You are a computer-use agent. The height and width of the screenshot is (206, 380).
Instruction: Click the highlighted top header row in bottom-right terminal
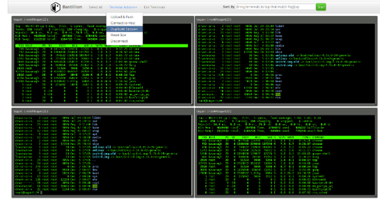tap(285, 138)
